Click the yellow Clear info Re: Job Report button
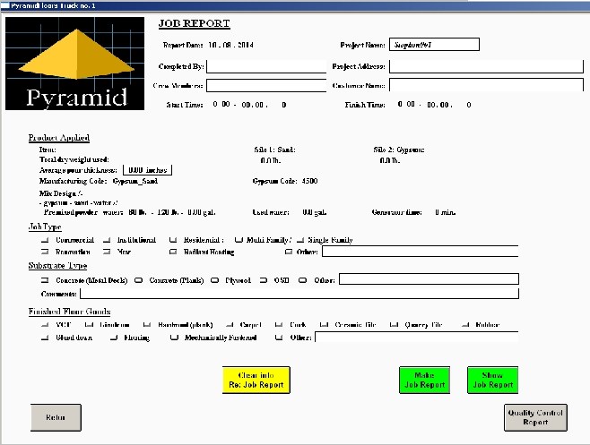The width and height of the screenshot is (590, 445). tap(256, 380)
